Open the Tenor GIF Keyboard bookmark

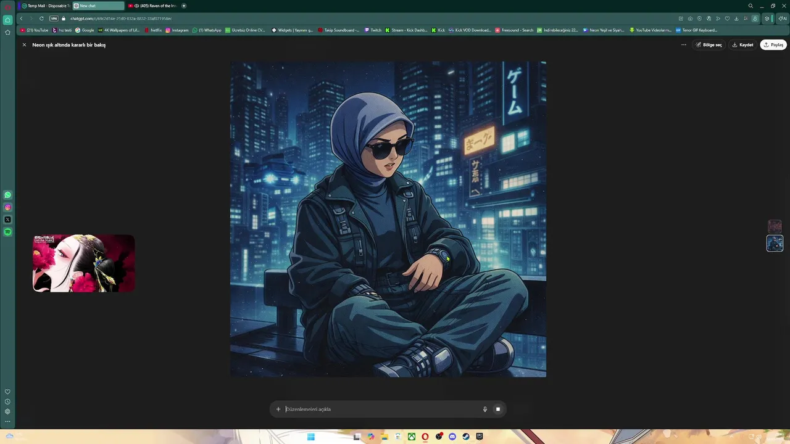tap(696, 30)
